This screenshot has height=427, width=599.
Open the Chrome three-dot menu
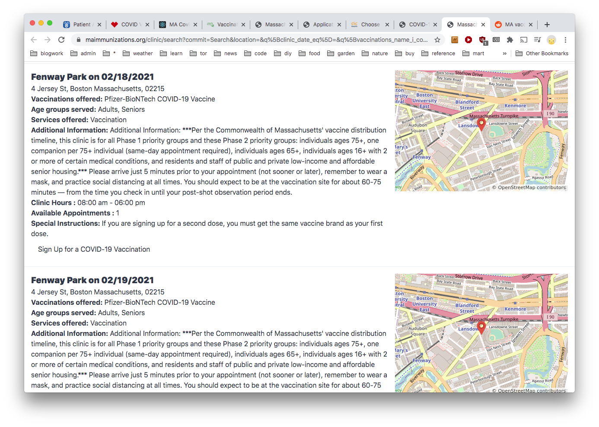(565, 40)
